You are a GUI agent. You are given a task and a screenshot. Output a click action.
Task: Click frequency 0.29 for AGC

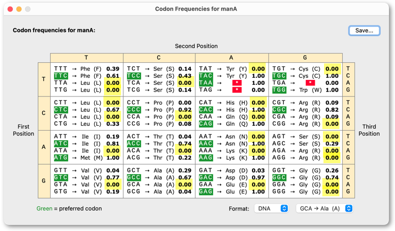click(x=332, y=144)
